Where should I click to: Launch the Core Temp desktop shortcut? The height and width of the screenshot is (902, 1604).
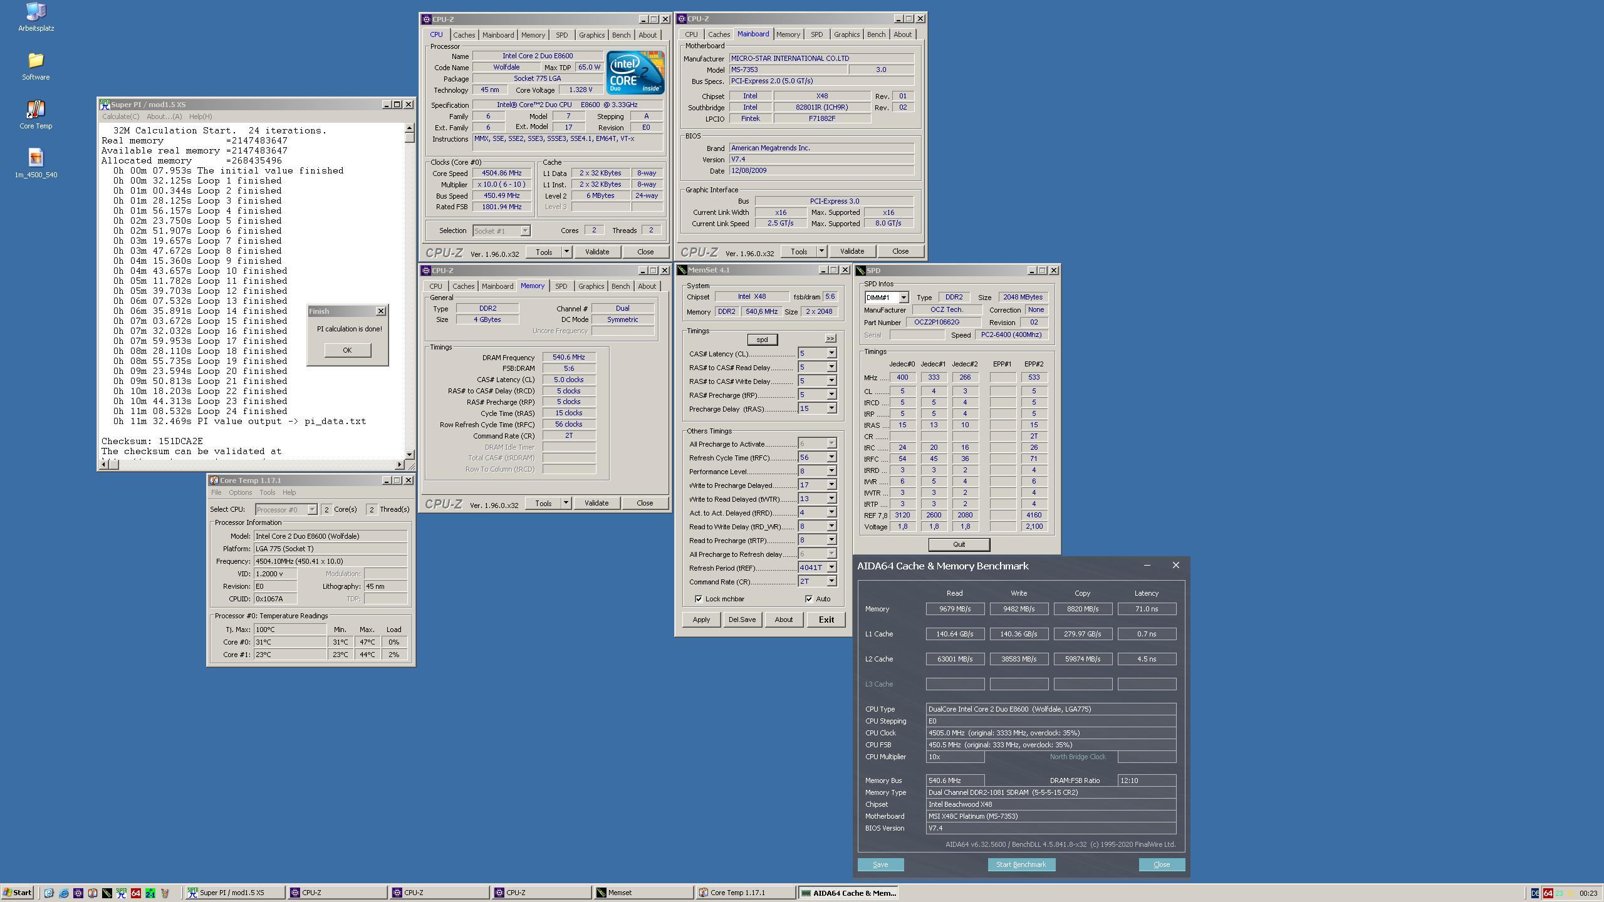[36, 115]
